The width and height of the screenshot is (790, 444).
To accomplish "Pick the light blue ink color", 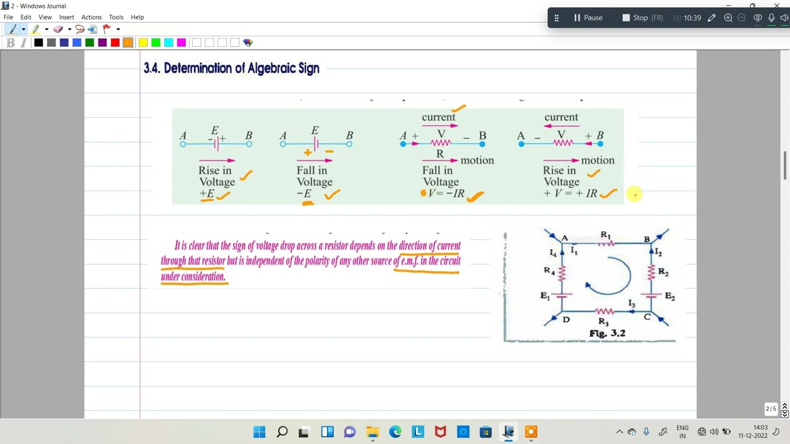I will tap(77, 43).
